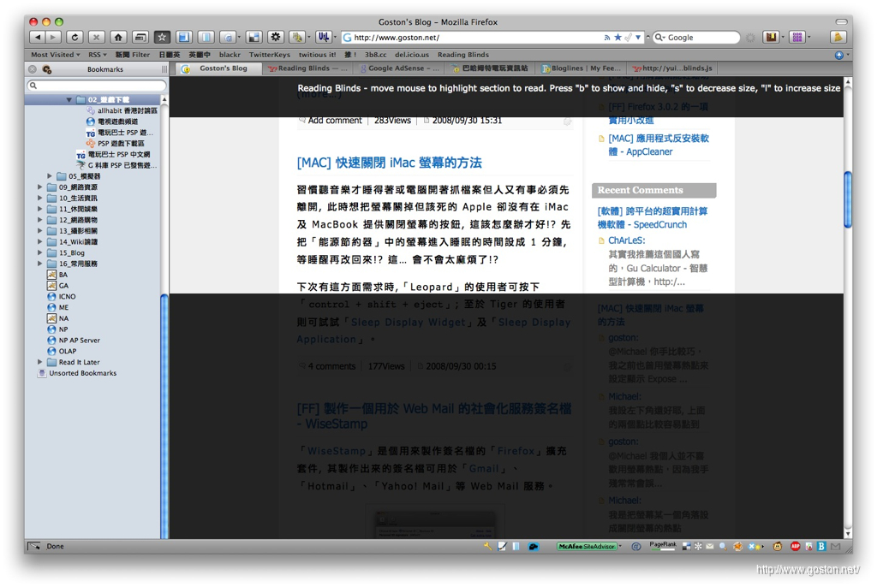Screen dimensions: 877x587
Task: Open the address bar history dropdown arrow
Action: (638, 38)
